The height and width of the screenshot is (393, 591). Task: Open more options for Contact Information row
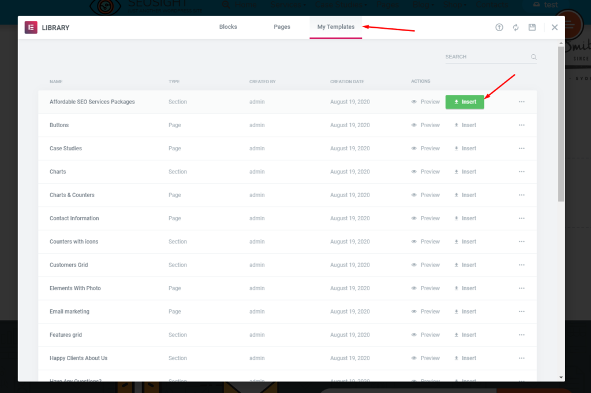pos(522,218)
